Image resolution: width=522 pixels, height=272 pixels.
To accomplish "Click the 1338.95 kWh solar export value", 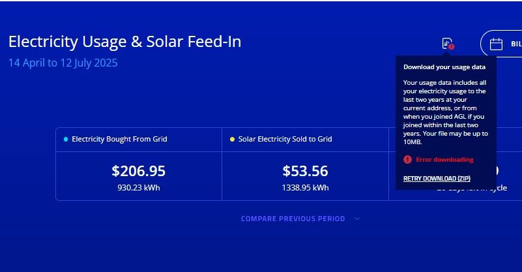I will (305, 187).
